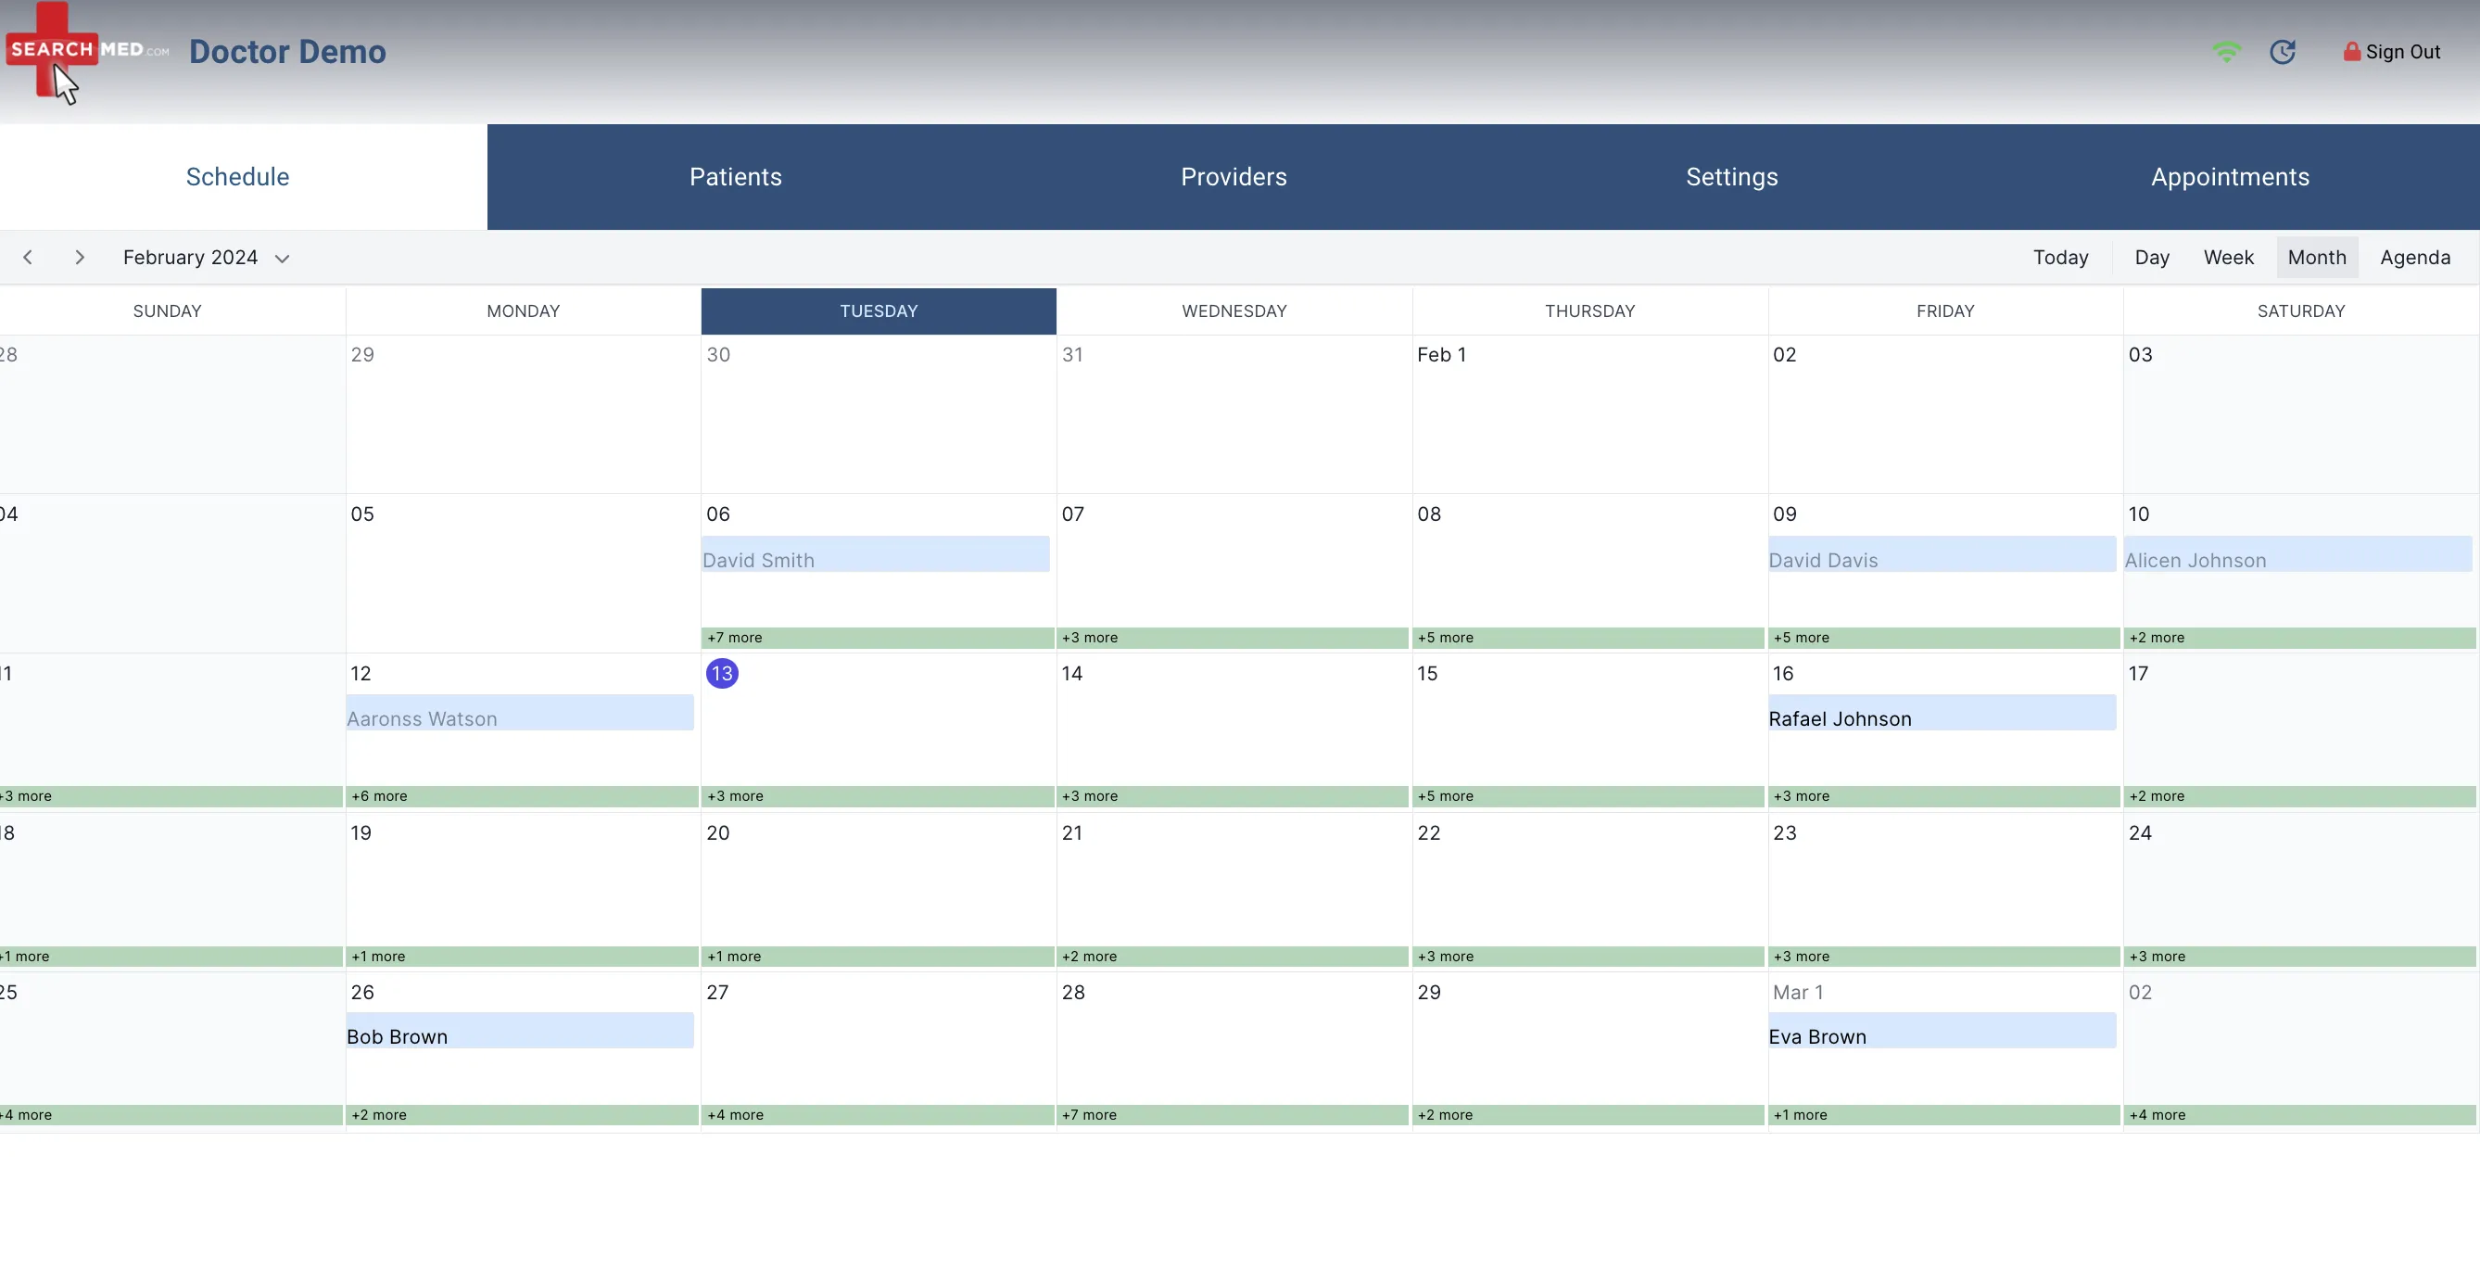Open Eva Brown appointment on Mar 1
This screenshot has width=2480, height=1281.
tap(1942, 1031)
